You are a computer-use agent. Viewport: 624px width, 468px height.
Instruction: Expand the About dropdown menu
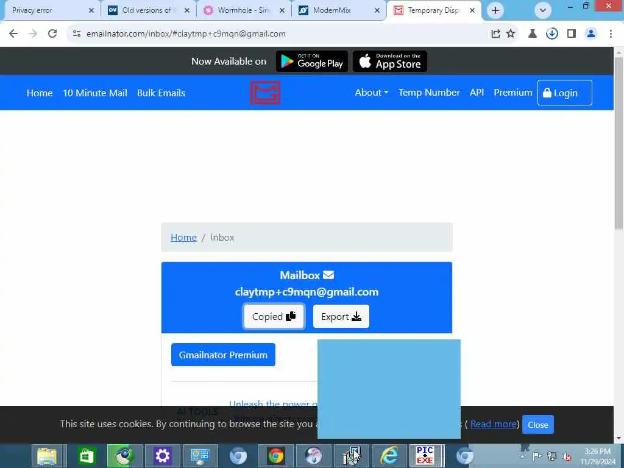coord(371,93)
